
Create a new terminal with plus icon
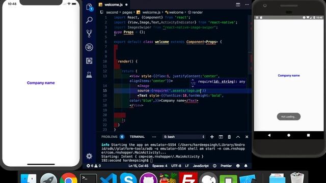point(212,137)
